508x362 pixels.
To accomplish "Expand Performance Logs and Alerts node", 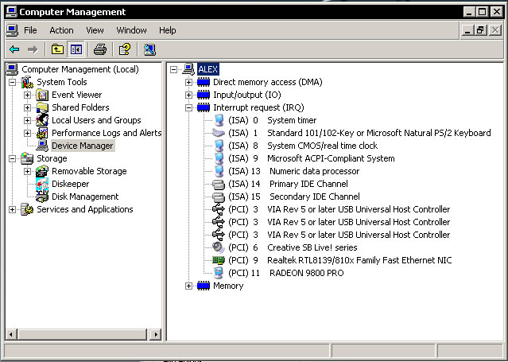I will coord(27,133).
